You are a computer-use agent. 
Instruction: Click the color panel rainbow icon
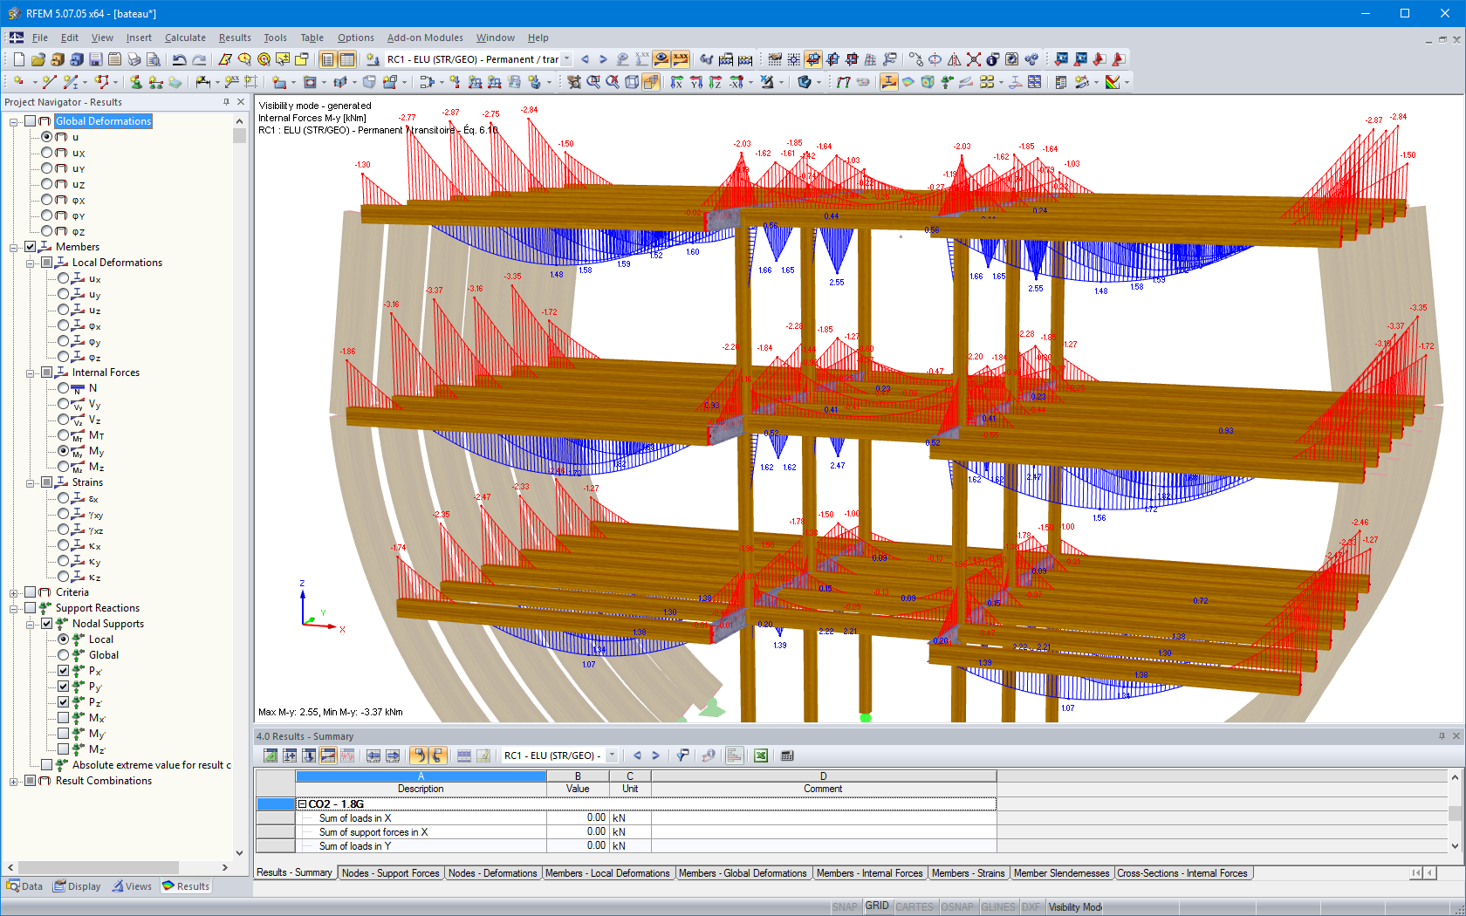click(1113, 82)
